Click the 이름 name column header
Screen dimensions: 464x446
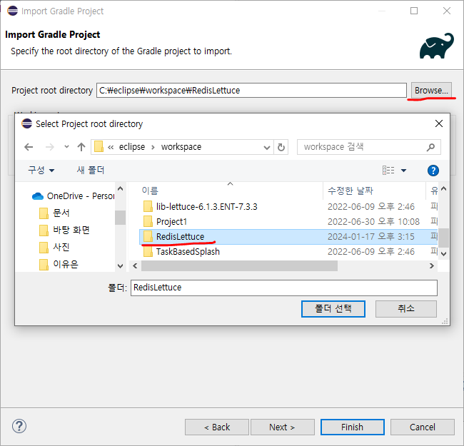point(151,191)
